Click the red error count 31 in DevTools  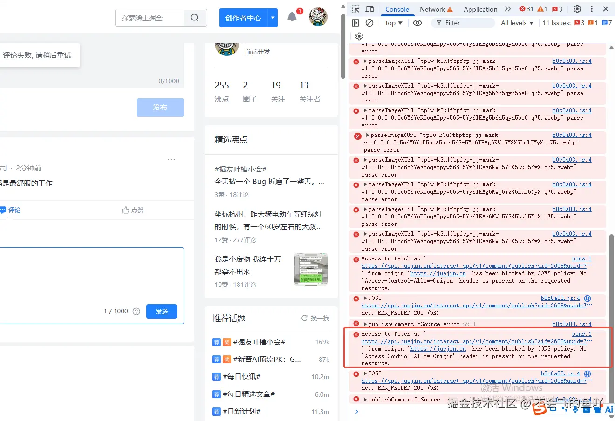(526, 9)
